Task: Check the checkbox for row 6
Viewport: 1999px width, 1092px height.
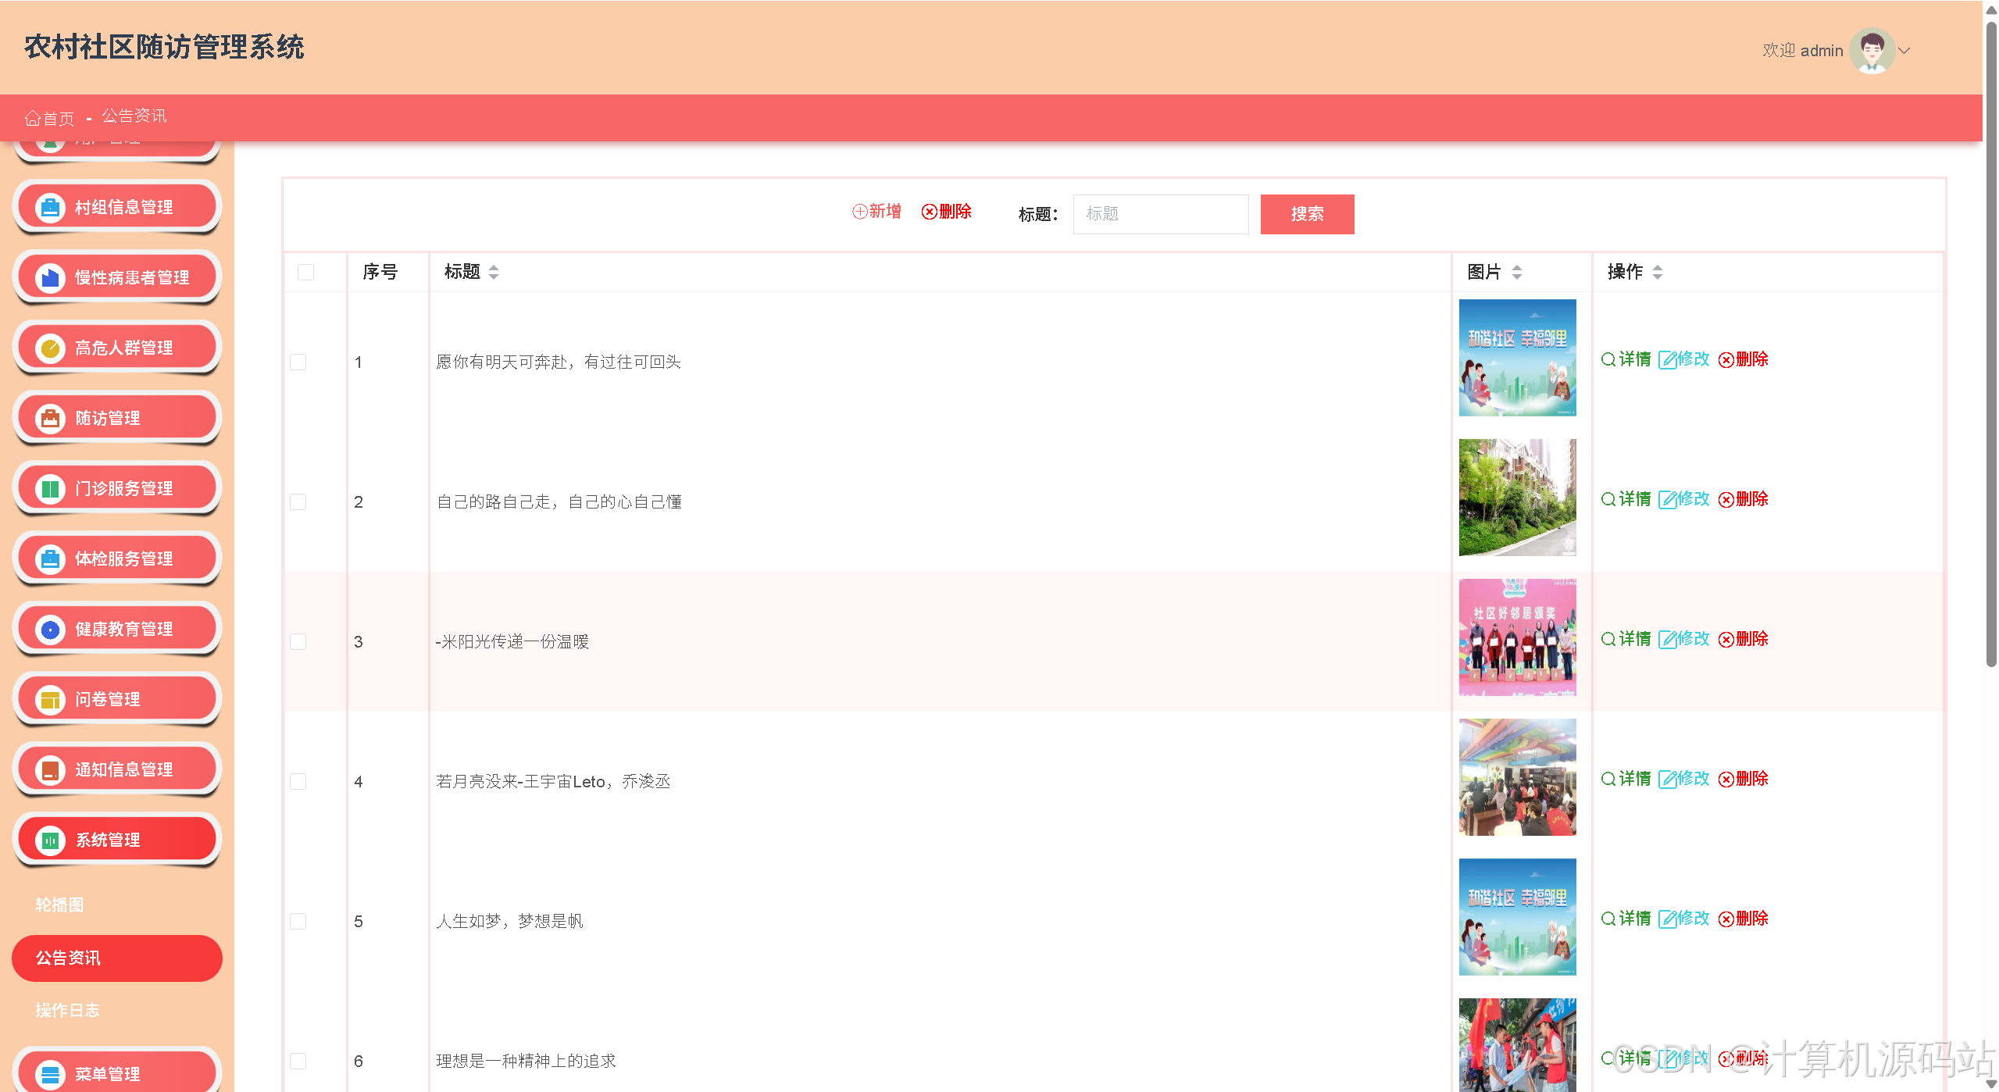Action: pos(298,1061)
